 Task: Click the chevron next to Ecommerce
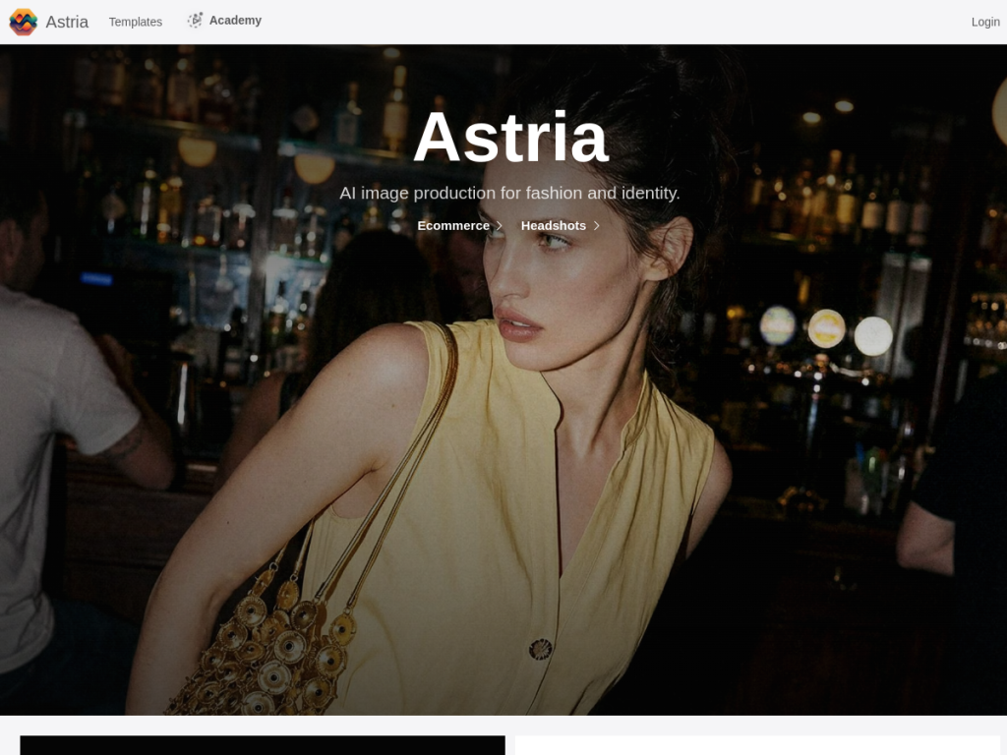[499, 225]
